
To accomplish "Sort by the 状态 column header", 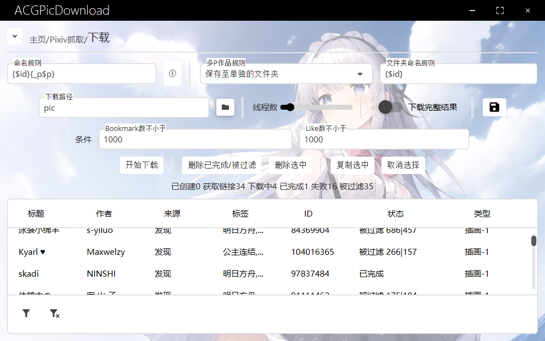I will pos(396,214).
